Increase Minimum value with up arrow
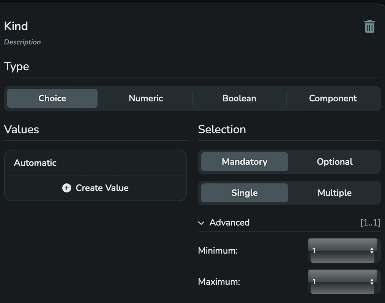The width and height of the screenshot is (385, 303). (372, 249)
